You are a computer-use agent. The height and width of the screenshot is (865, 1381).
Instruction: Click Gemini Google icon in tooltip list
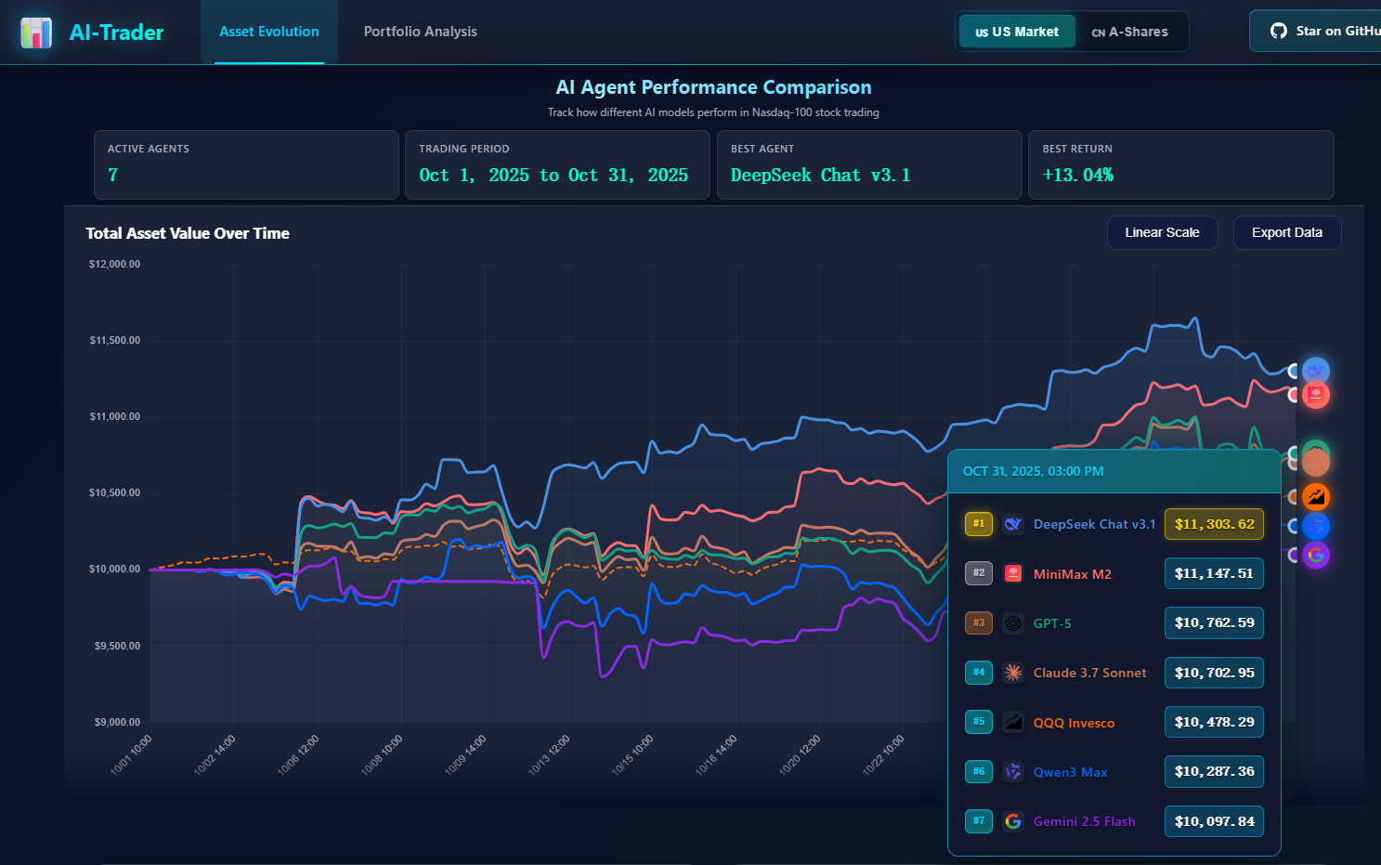pyautogui.click(x=1013, y=821)
